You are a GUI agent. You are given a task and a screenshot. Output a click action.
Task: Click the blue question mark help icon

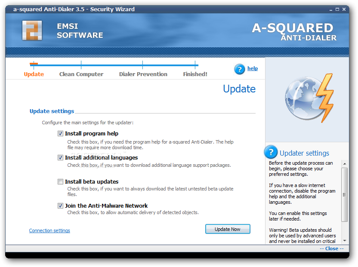pos(240,69)
